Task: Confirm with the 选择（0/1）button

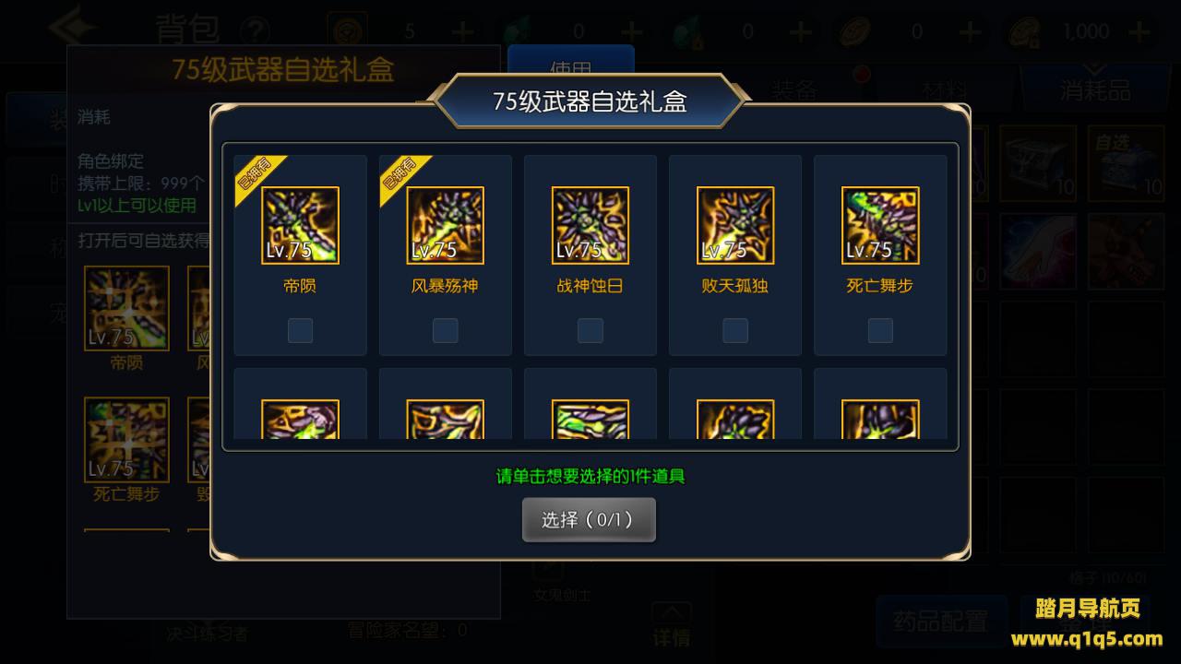Action: 589,519
